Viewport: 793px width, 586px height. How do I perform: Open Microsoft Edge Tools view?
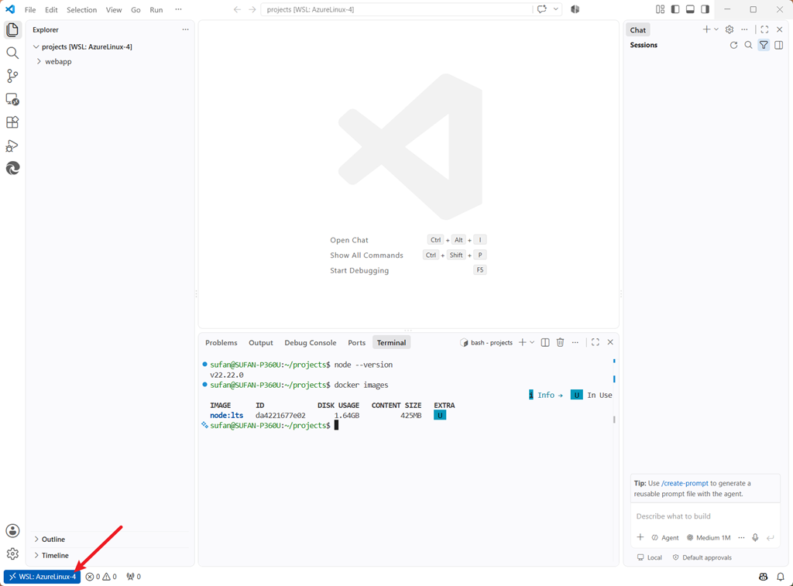coord(12,168)
